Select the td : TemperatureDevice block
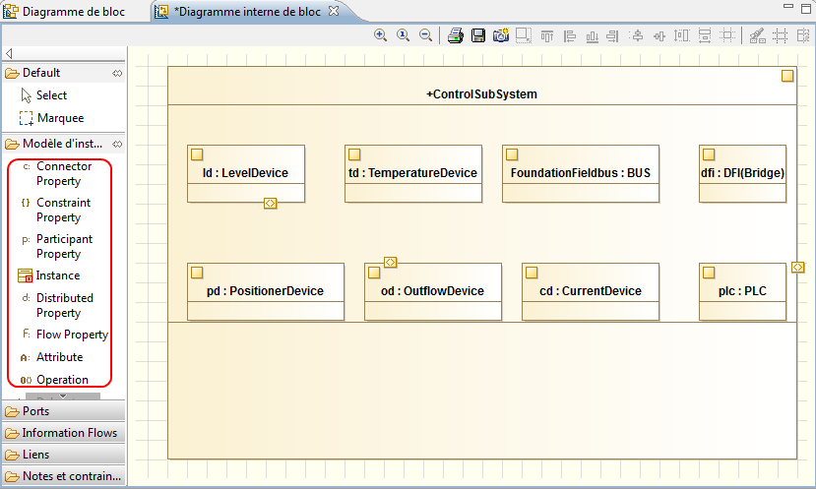 [x=413, y=173]
